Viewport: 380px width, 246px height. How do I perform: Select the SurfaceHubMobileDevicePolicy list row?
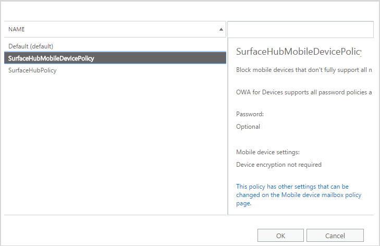click(x=51, y=58)
